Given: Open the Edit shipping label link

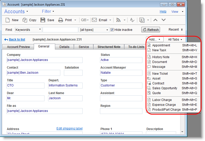Looking at the screenshot, I should click(69, 129).
